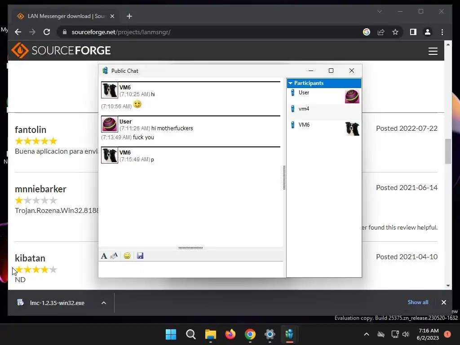Expand options for lmc-1.2.35-win32.exe download

[x=104, y=303]
